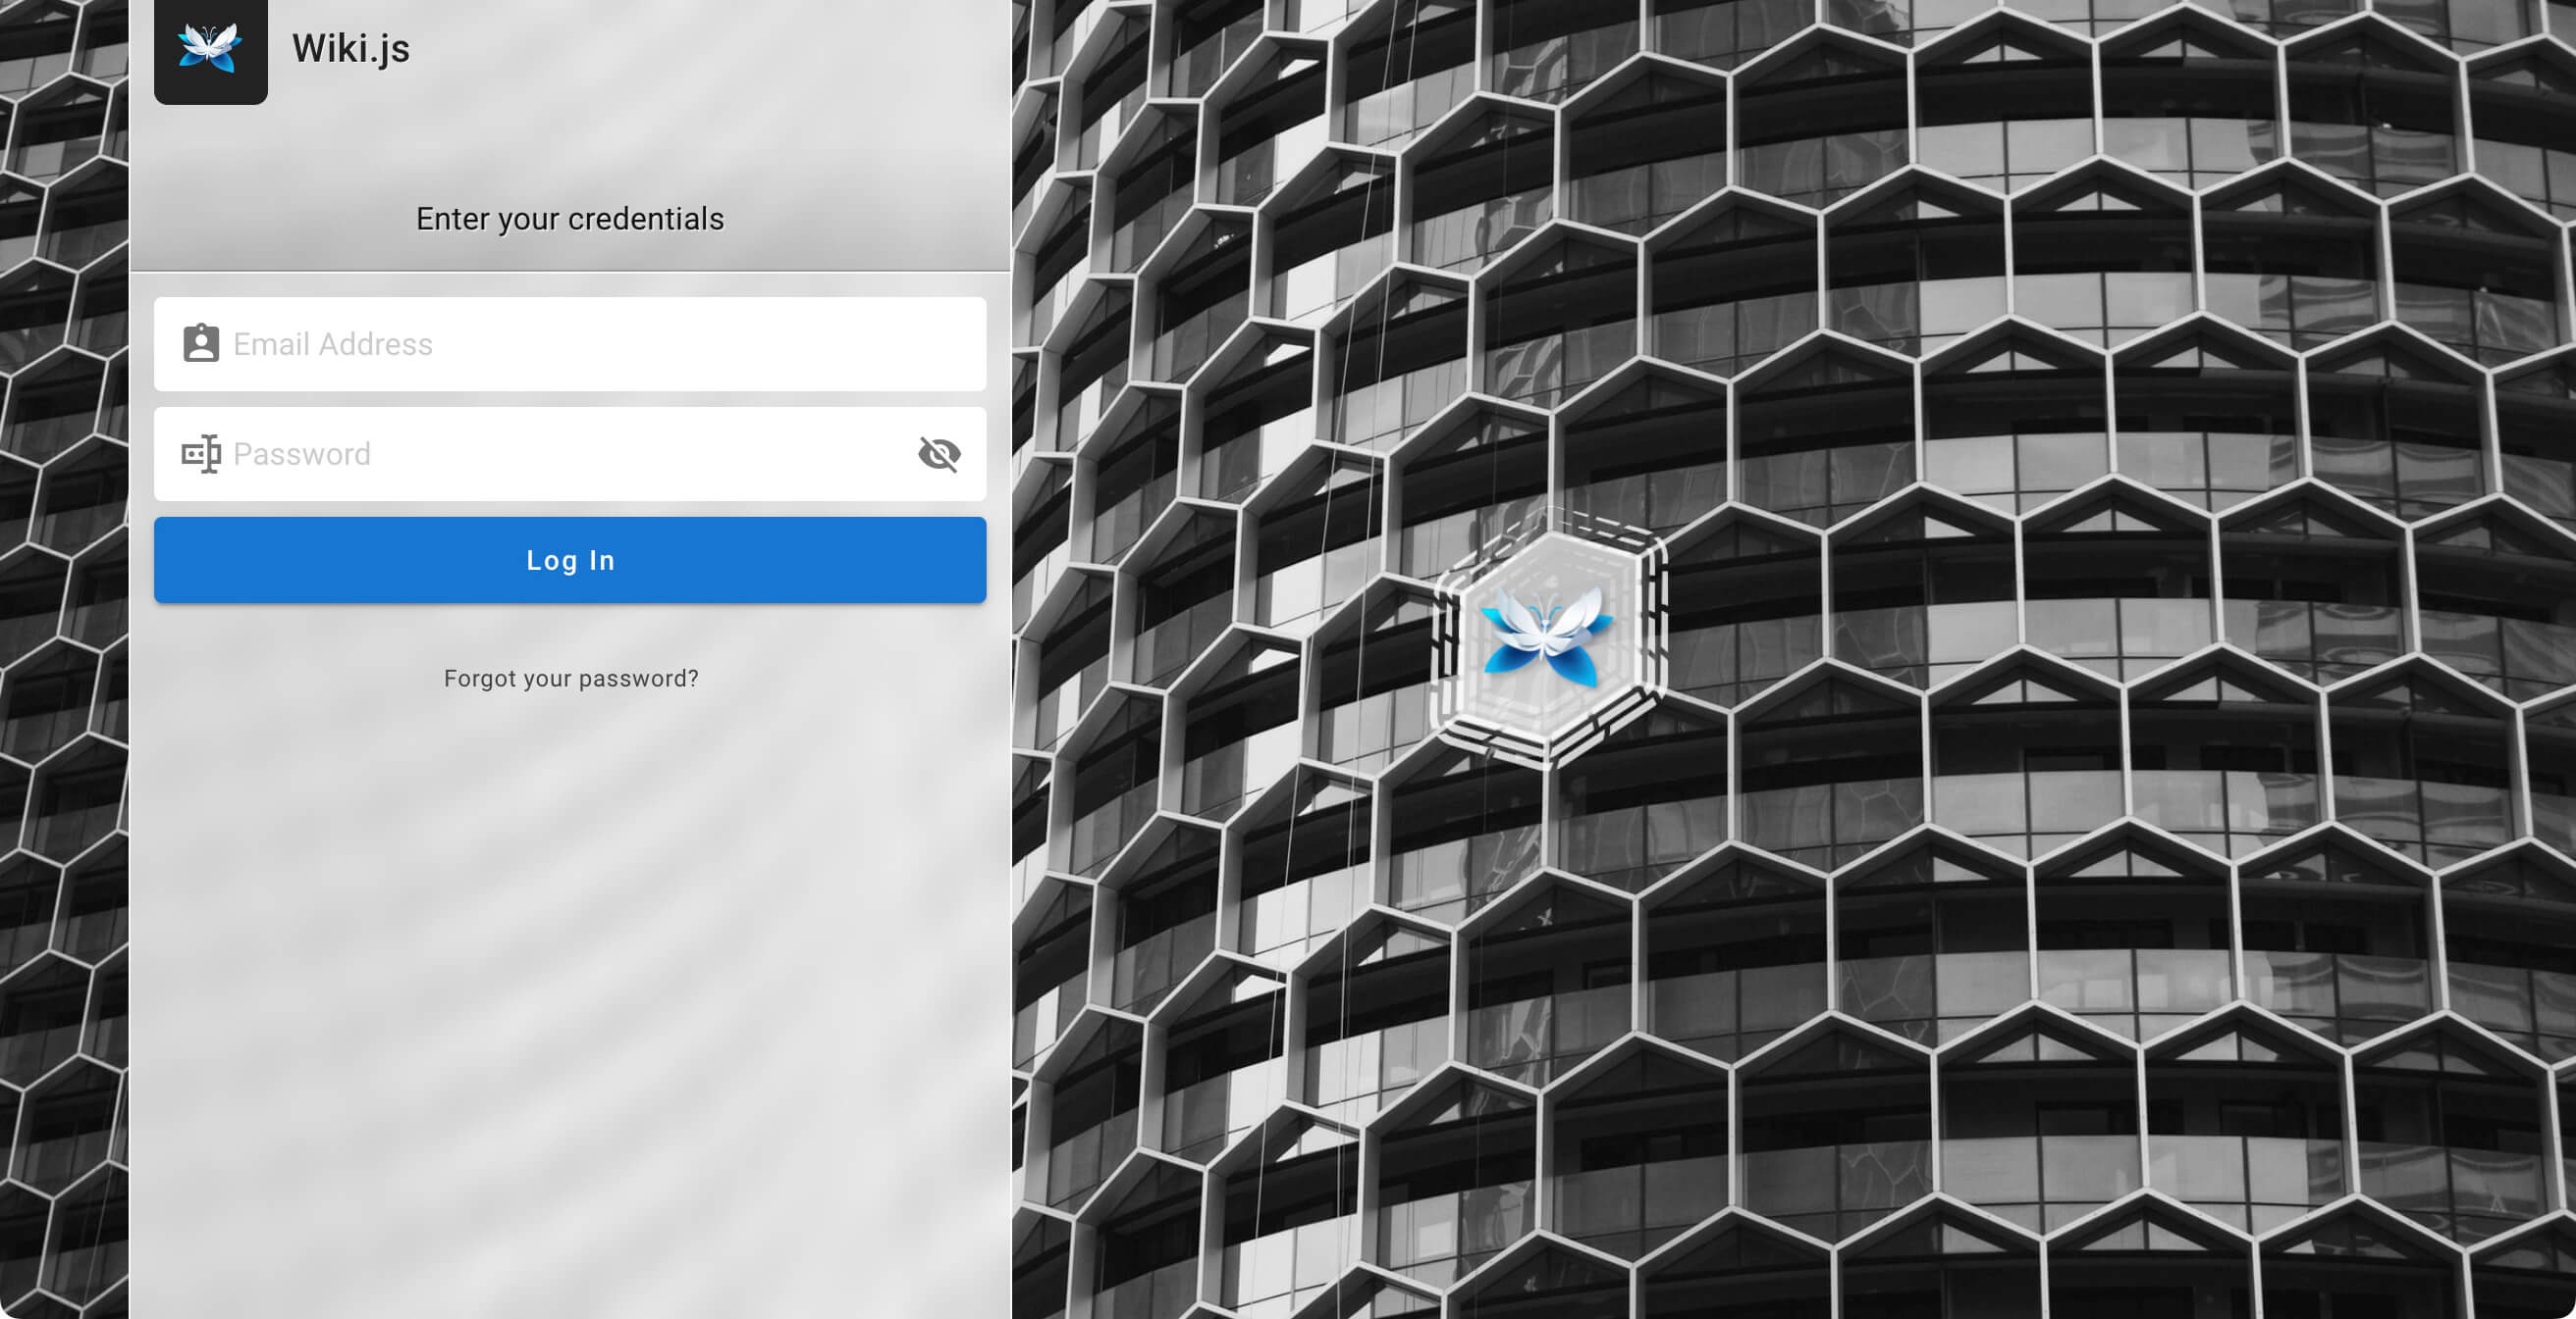
Task: Focus the Email Address input field
Action: (x=570, y=344)
